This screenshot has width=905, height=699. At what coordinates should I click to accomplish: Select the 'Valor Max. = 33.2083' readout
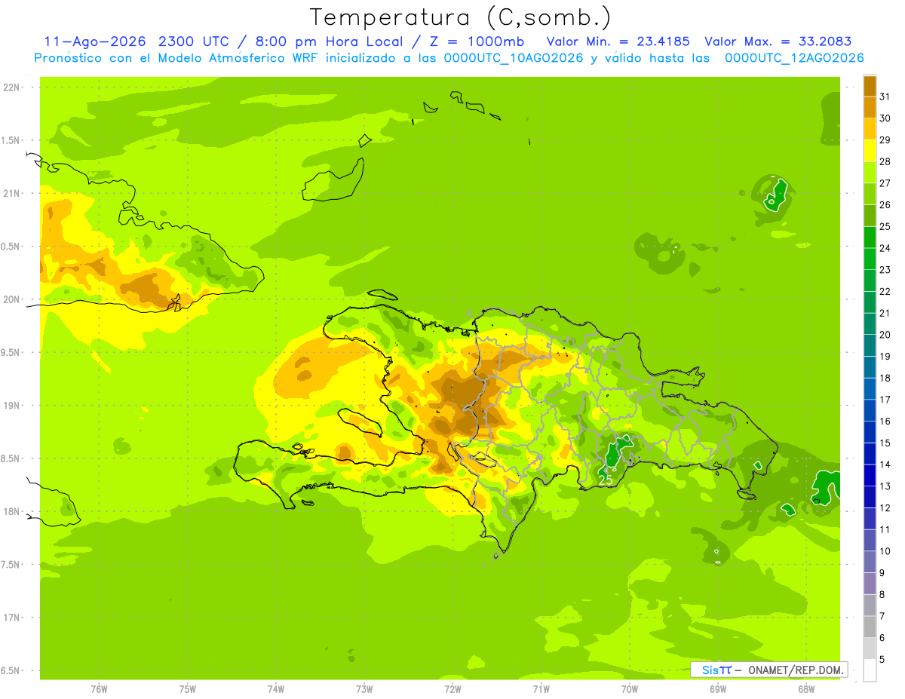coord(778,41)
